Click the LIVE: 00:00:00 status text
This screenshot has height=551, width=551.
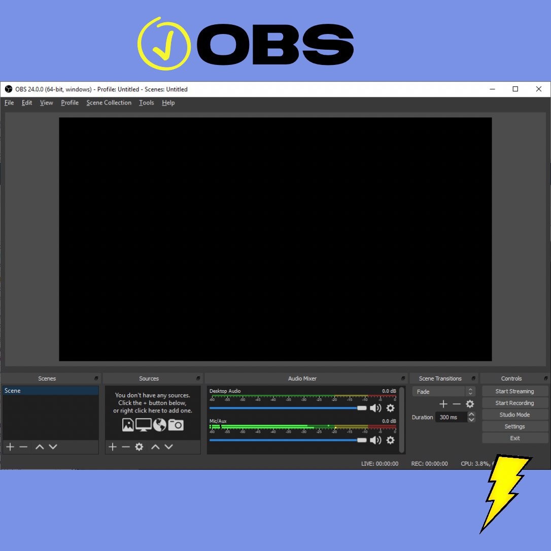tap(380, 464)
